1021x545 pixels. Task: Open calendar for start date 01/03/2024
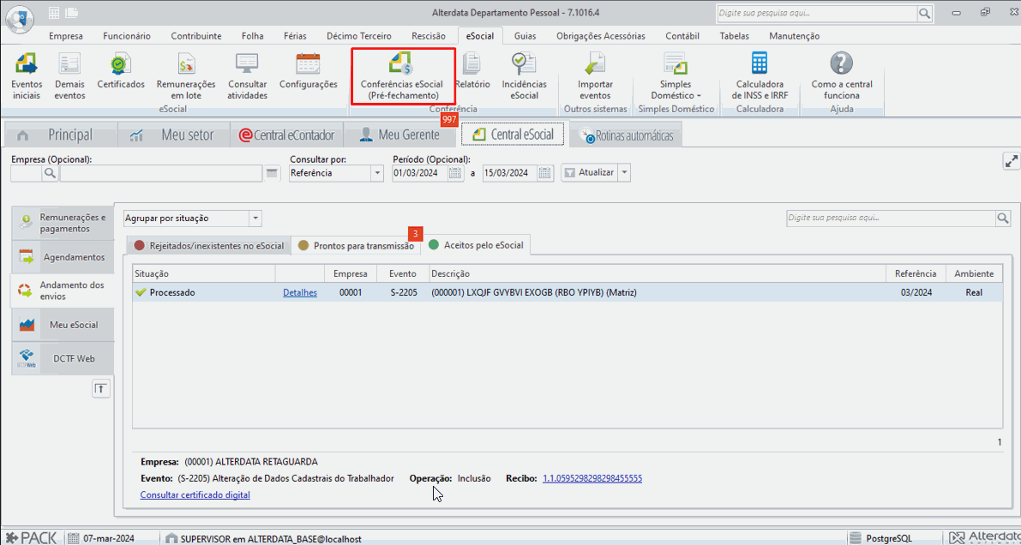click(x=456, y=173)
